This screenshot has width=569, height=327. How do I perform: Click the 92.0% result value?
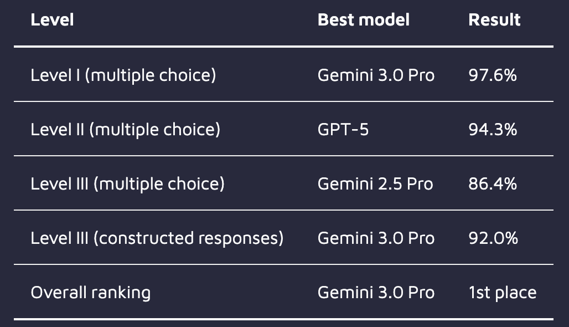pos(493,238)
